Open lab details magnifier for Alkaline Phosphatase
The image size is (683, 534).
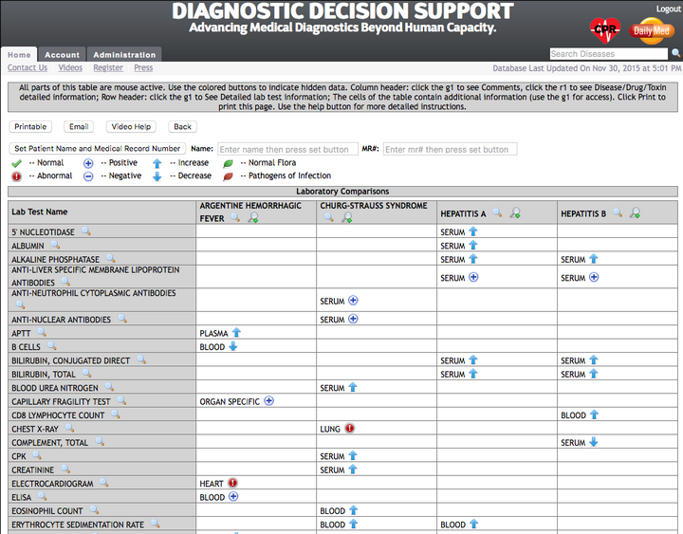tap(111, 258)
